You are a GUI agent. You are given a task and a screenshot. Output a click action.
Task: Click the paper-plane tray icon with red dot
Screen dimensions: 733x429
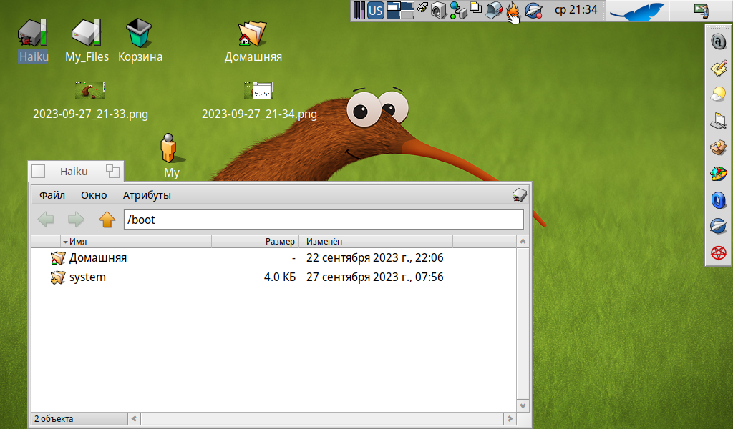click(x=533, y=10)
